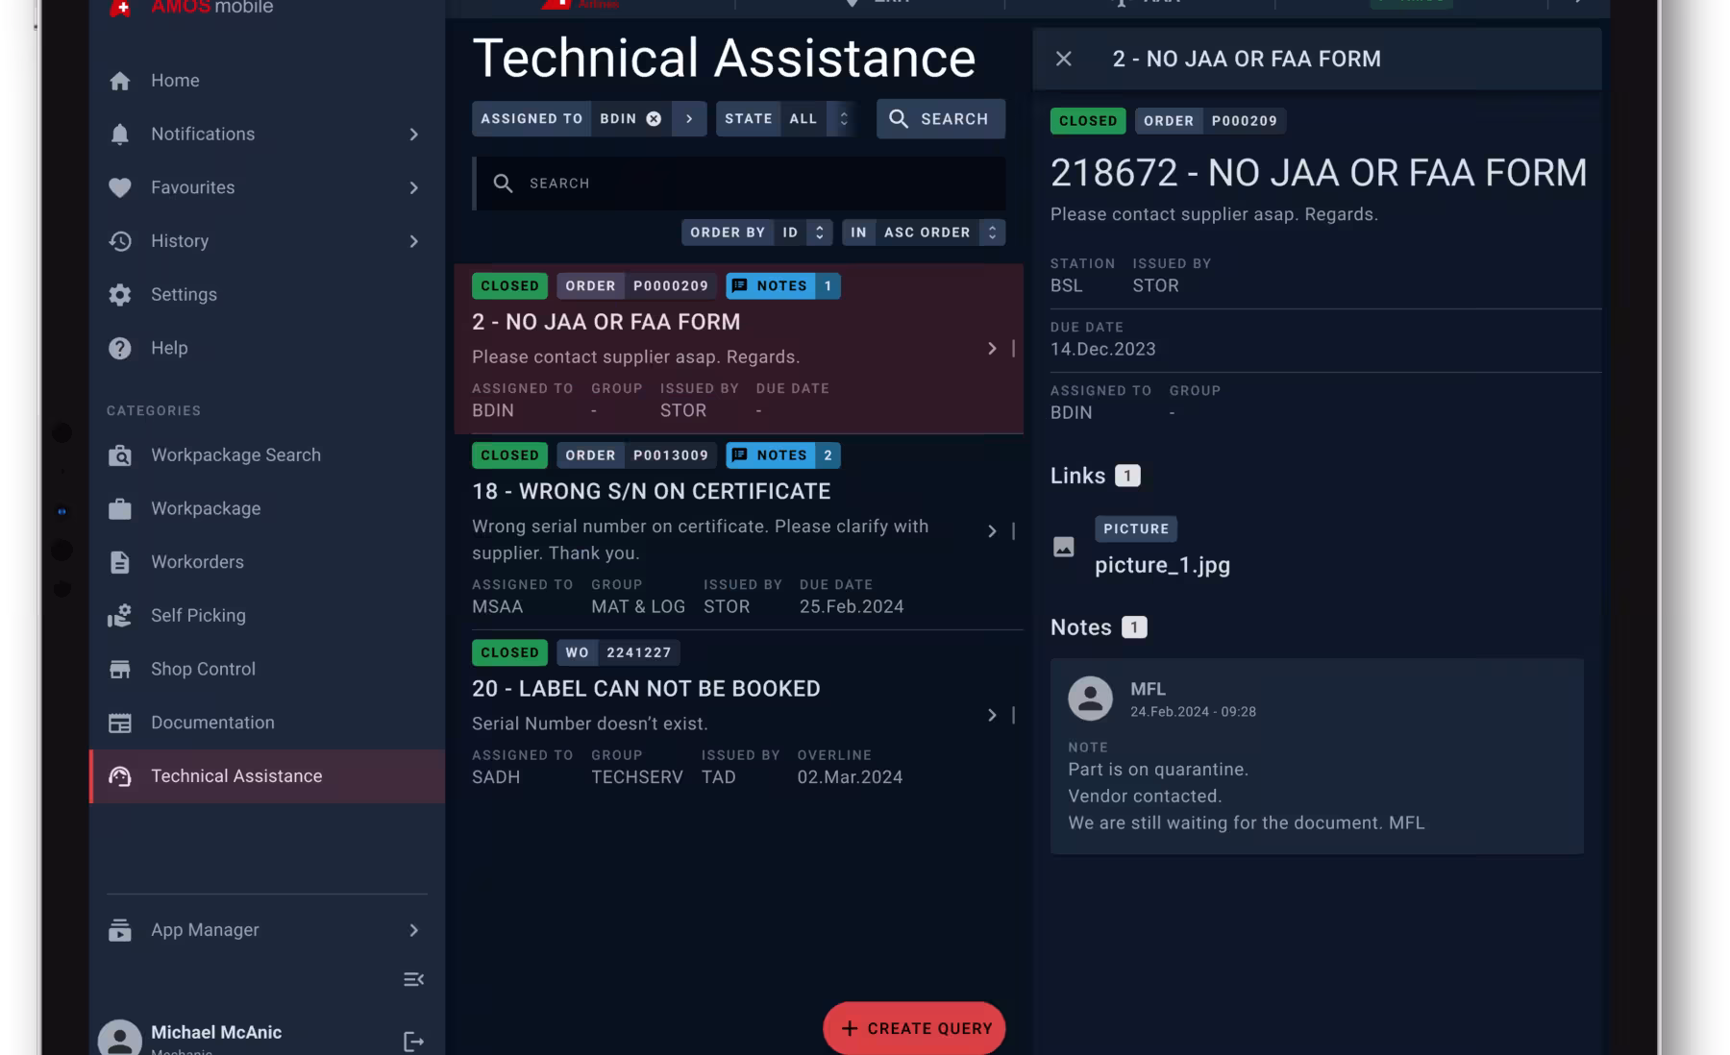This screenshot has width=1730, height=1055.
Task: Expand the History sidebar entry
Action: [x=414, y=240]
